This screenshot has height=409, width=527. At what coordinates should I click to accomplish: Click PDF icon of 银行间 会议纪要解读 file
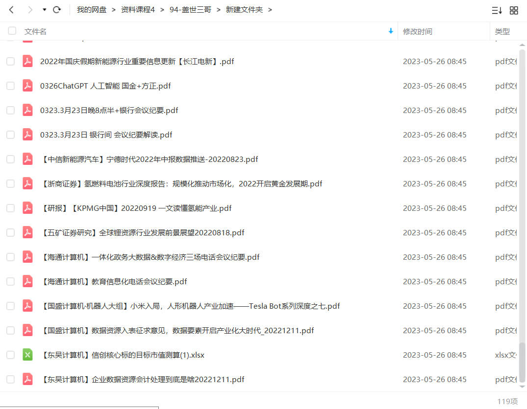point(27,135)
